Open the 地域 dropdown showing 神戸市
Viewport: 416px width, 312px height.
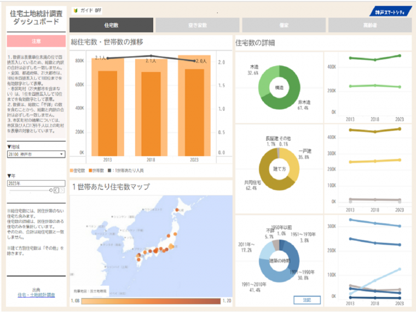point(36,154)
